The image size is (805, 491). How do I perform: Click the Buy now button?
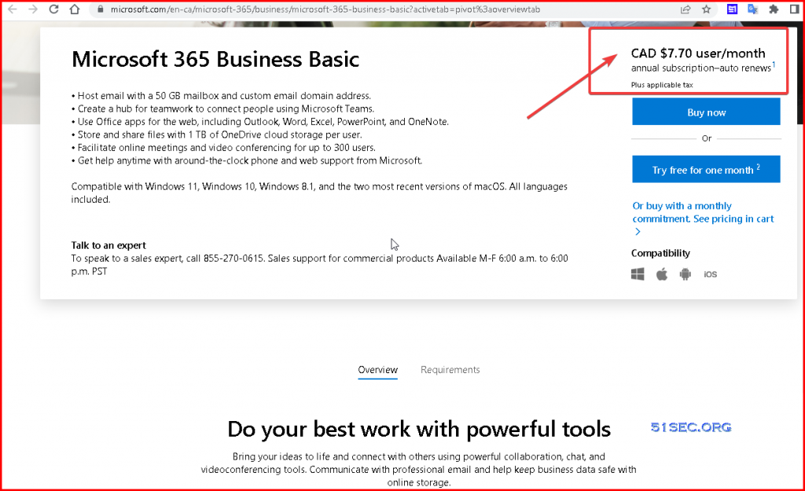pos(705,112)
